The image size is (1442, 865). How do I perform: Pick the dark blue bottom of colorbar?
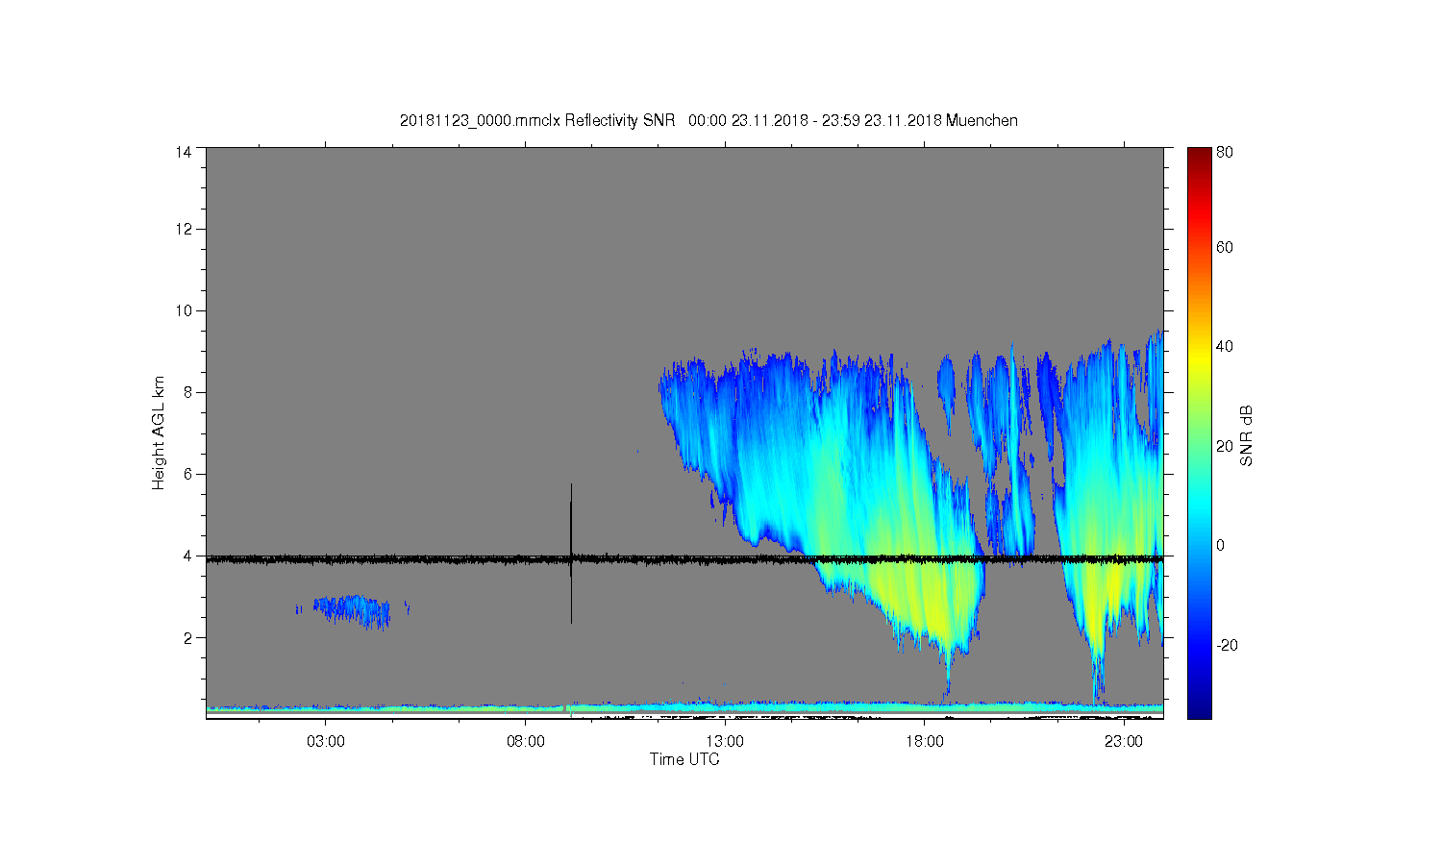tap(1199, 709)
